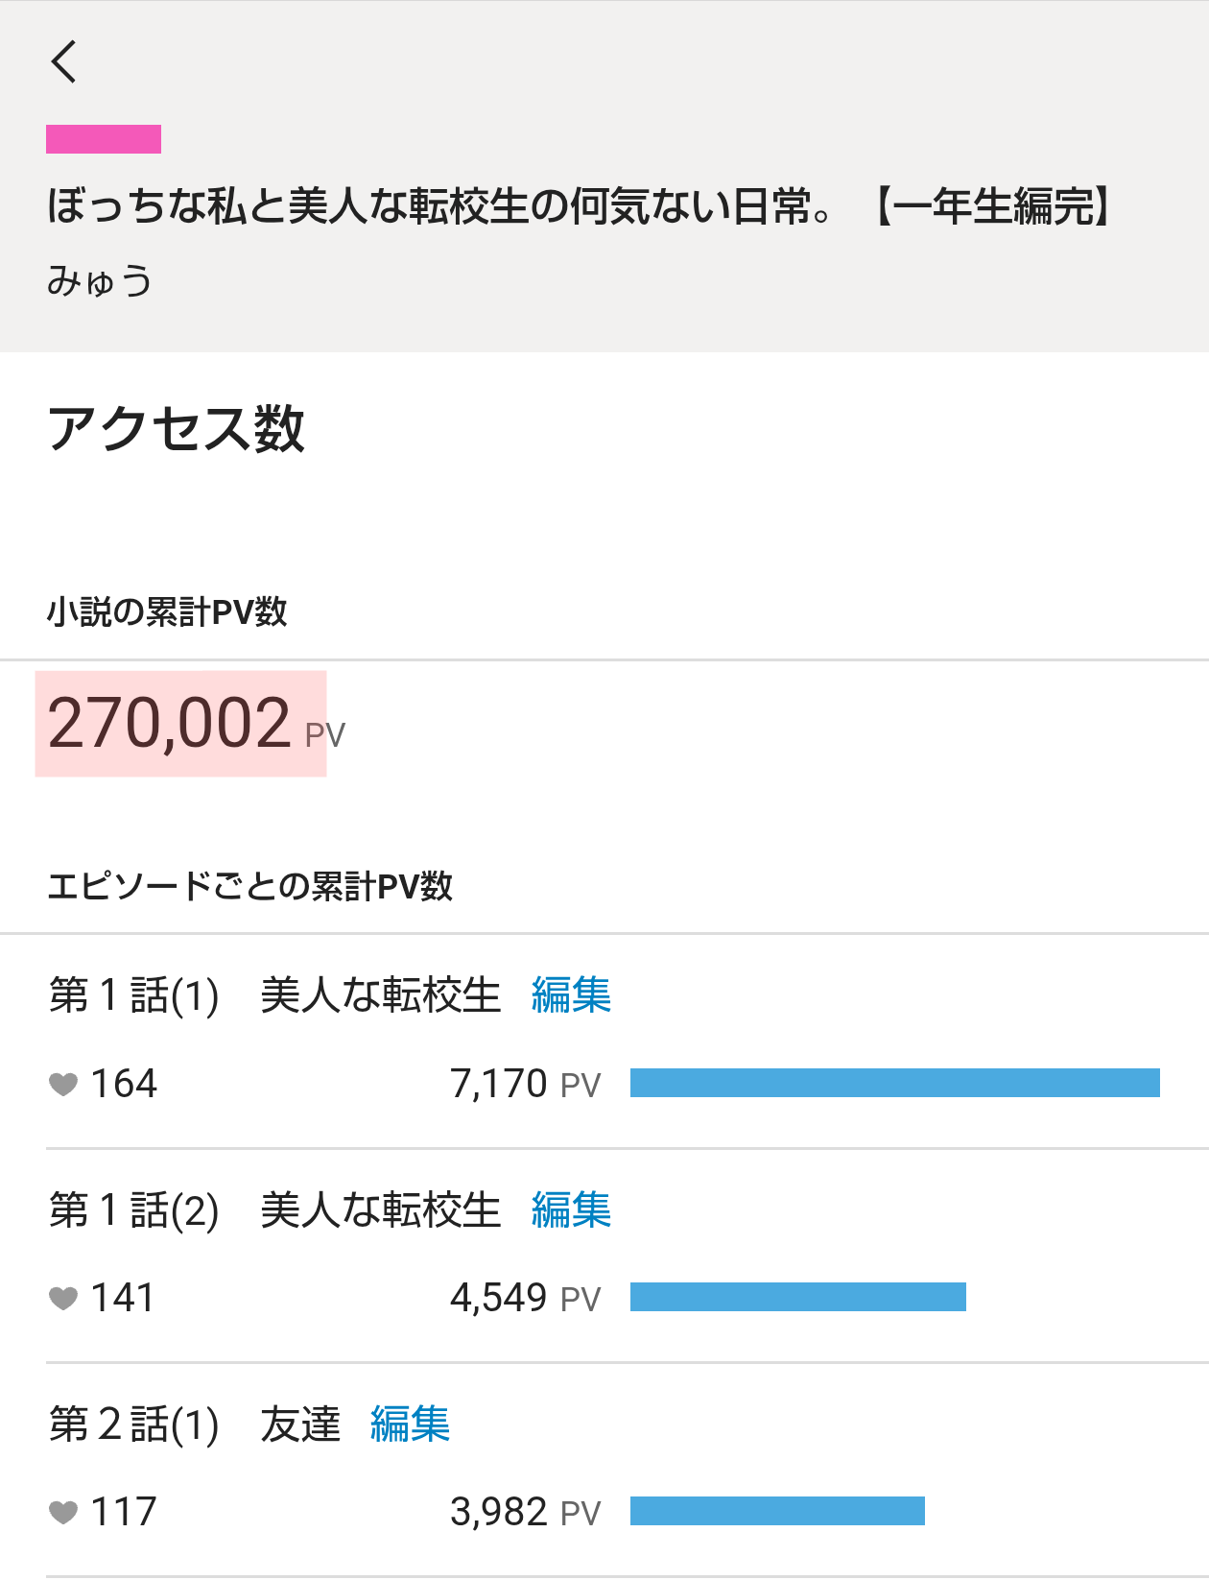The width and height of the screenshot is (1209, 1580).
Task: Click the 4,549 PV bar
Action: 797,1297
